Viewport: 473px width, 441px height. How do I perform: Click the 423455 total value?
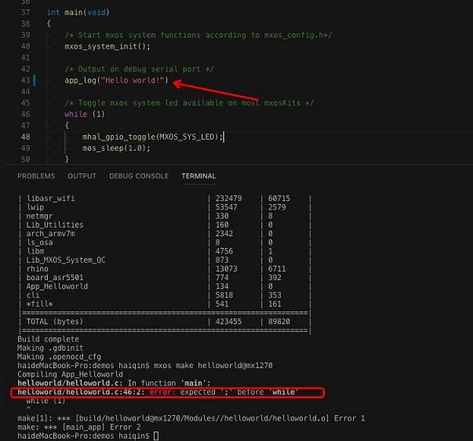tap(229, 322)
